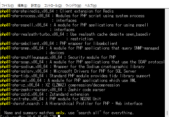Click the vertical scrollbar thumb
Screen dimensions: 169x117
click(167, 113)
